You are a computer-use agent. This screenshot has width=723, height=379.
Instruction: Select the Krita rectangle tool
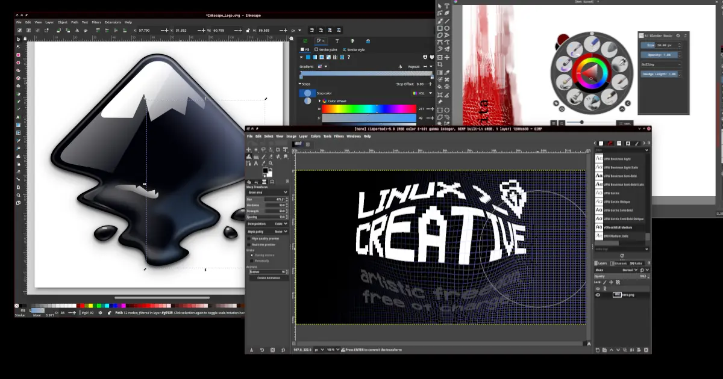pyautogui.click(x=440, y=28)
